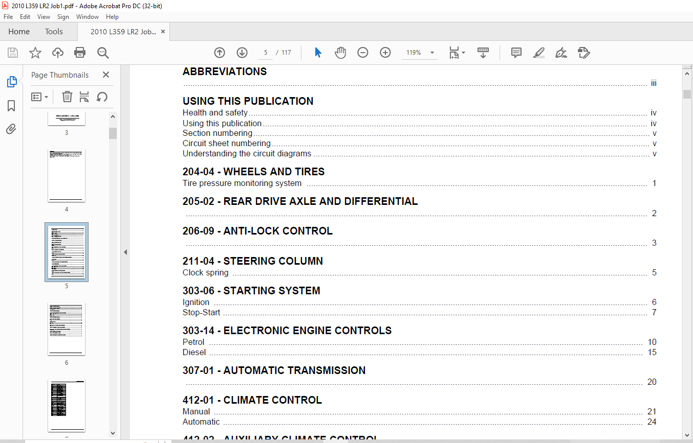
Task: Switch to the Tools tab
Action: [54, 32]
